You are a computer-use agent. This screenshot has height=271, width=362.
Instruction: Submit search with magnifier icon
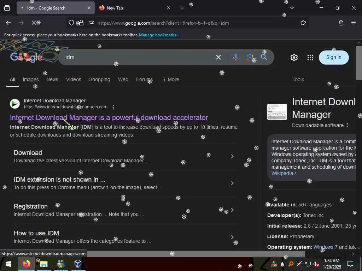(264, 57)
